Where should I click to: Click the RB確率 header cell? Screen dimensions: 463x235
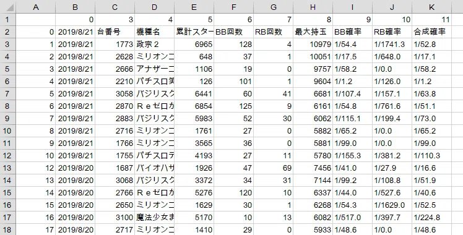pos(392,32)
